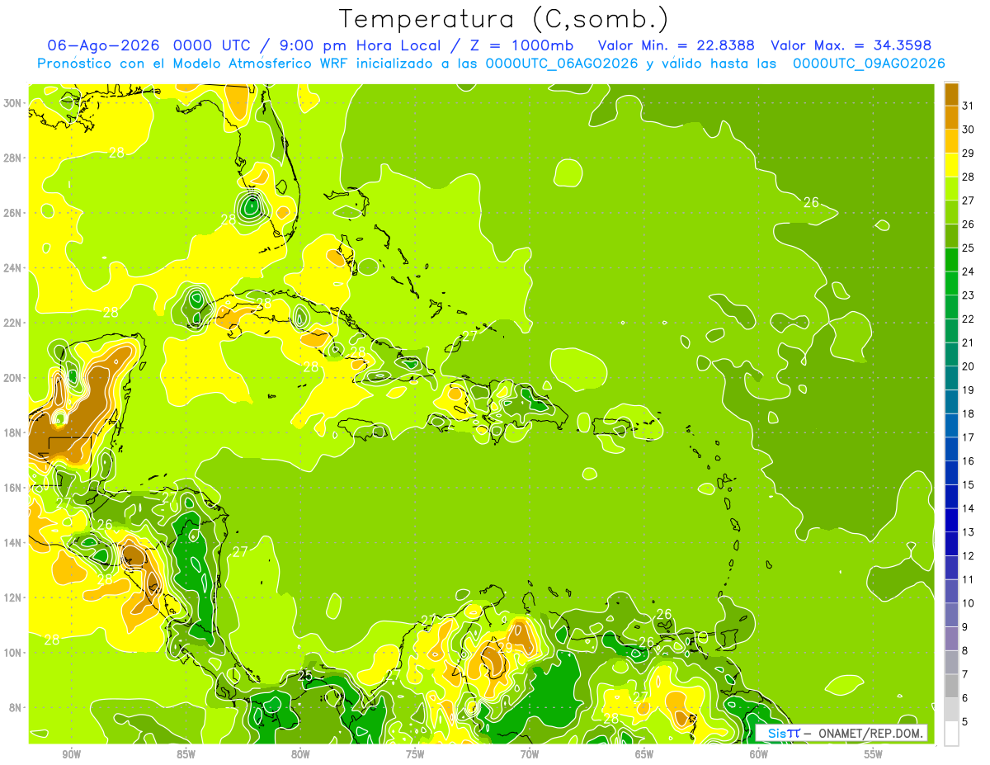Click the '31' value on the color legend
Viewport: 990px width, 765px height.
click(x=969, y=106)
